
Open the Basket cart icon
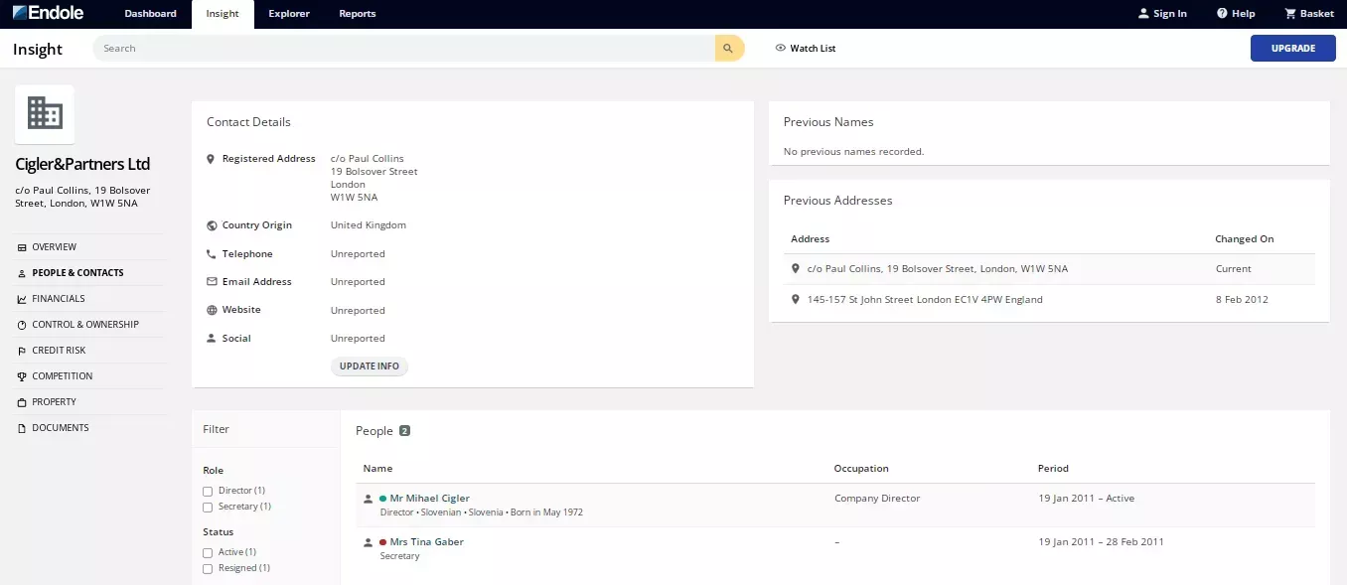pyautogui.click(x=1290, y=14)
